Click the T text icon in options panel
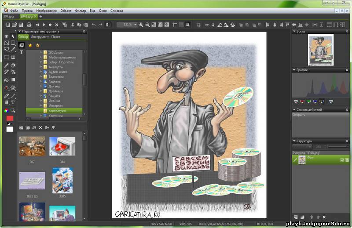 22,52
